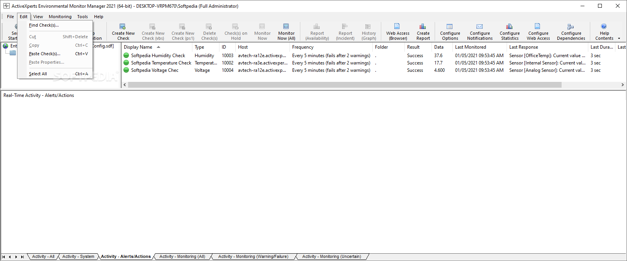Switch to Activity - Monitoring (All) tab
The image size is (627, 261).
point(182,256)
